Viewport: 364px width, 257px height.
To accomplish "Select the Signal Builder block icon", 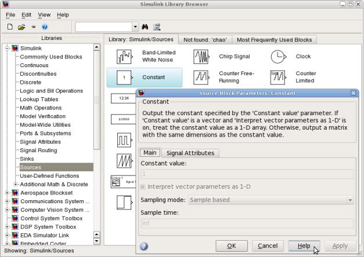I will (124, 182).
